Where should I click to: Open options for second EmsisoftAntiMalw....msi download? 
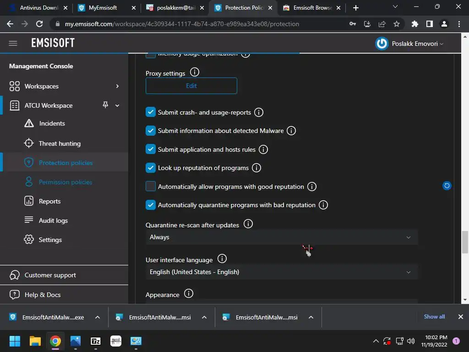pos(204,317)
